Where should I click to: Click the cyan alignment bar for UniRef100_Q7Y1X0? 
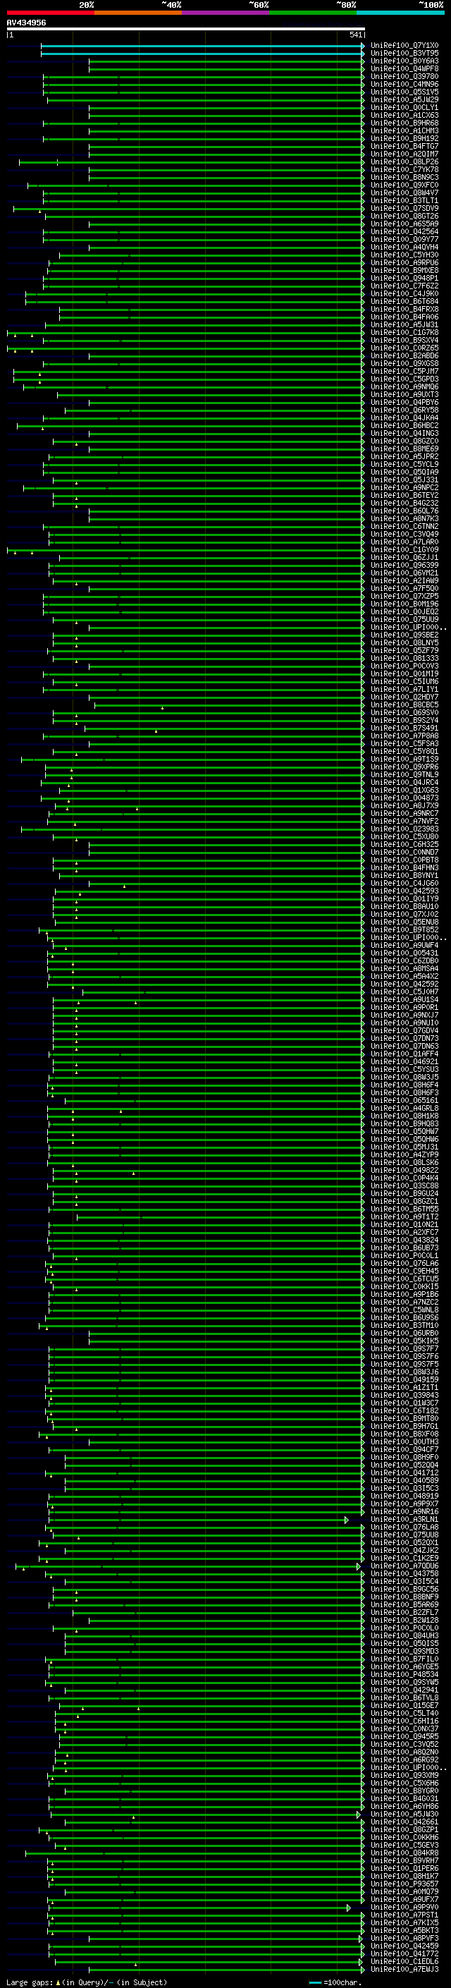(202, 46)
